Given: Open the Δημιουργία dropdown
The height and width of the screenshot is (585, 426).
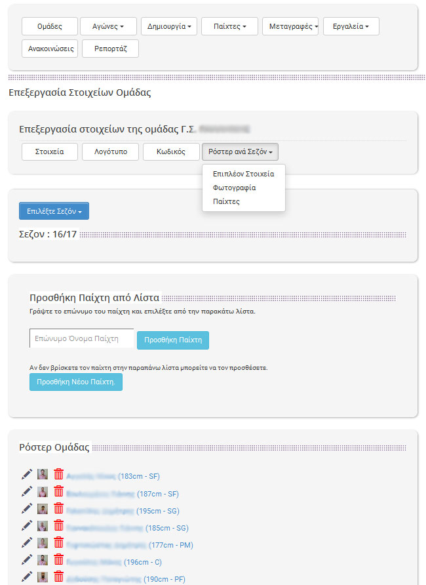Looking at the screenshot, I should (x=168, y=26).
